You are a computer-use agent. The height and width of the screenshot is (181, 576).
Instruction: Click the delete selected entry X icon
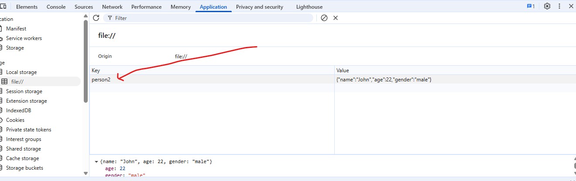click(x=336, y=18)
